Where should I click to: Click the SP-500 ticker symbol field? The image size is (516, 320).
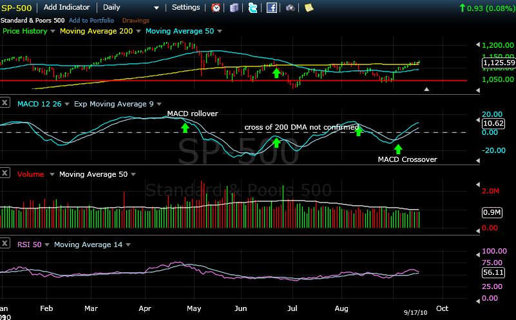click(17, 8)
